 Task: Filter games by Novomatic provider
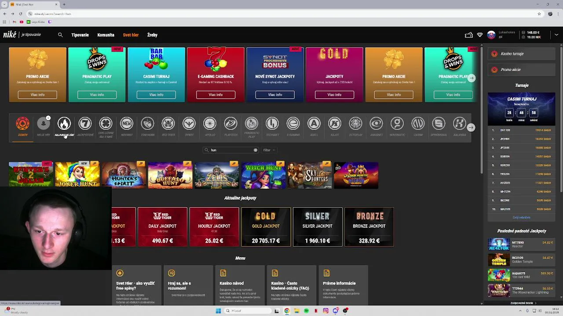[397, 127]
